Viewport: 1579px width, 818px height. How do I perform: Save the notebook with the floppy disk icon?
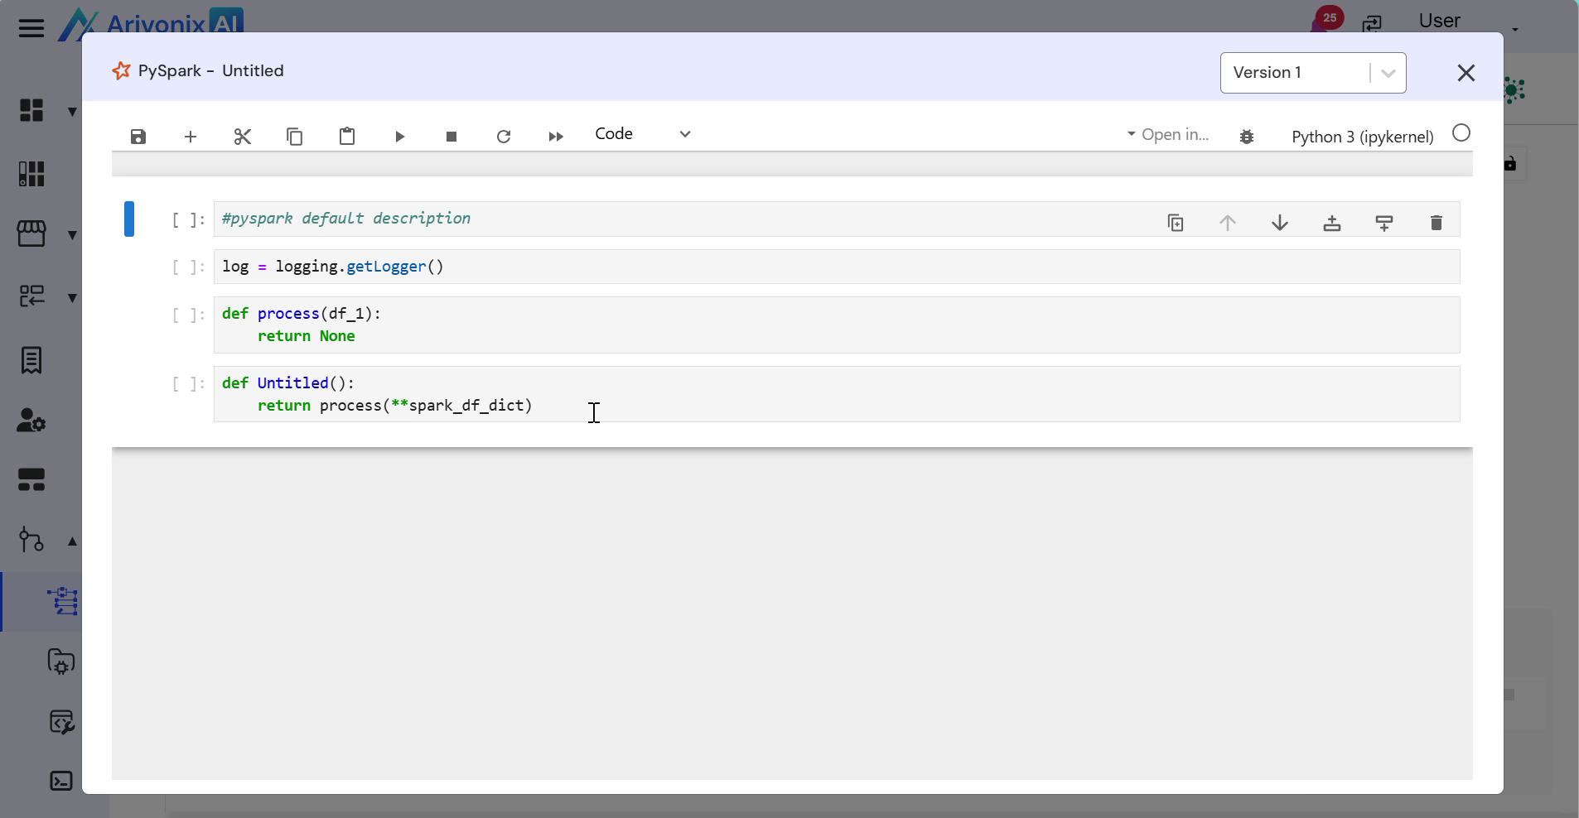pyautogui.click(x=138, y=137)
